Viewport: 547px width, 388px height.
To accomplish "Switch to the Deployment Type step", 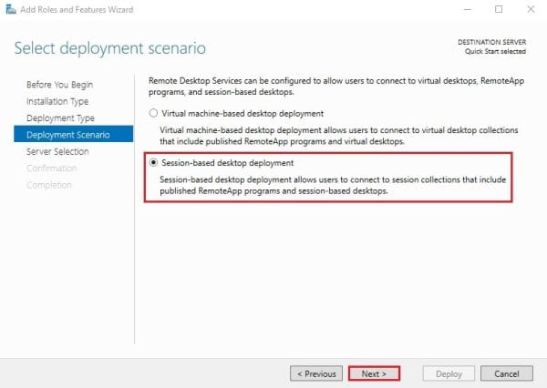I will 61,118.
